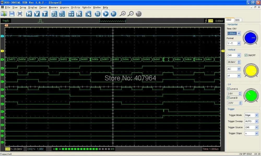Viewport: 261px width, 156px height.
Task: Click the zoom out magnifier icon
Action: pyautogui.click(x=131, y=14)
